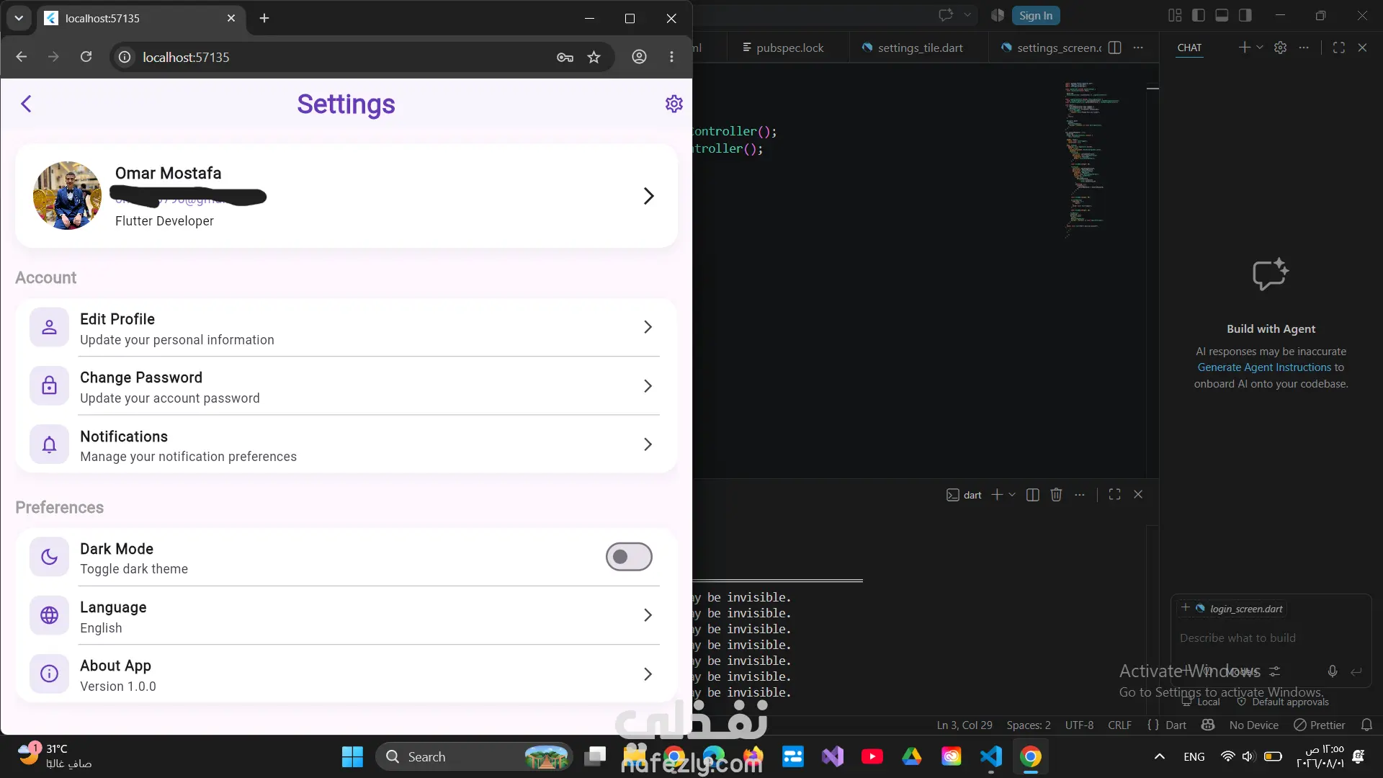Click Omar Mostafa's profile picture
This screenshot has width=1383, height=778.
(67, 196)
